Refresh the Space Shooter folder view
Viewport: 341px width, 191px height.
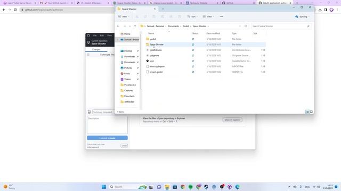click(246, 26)
